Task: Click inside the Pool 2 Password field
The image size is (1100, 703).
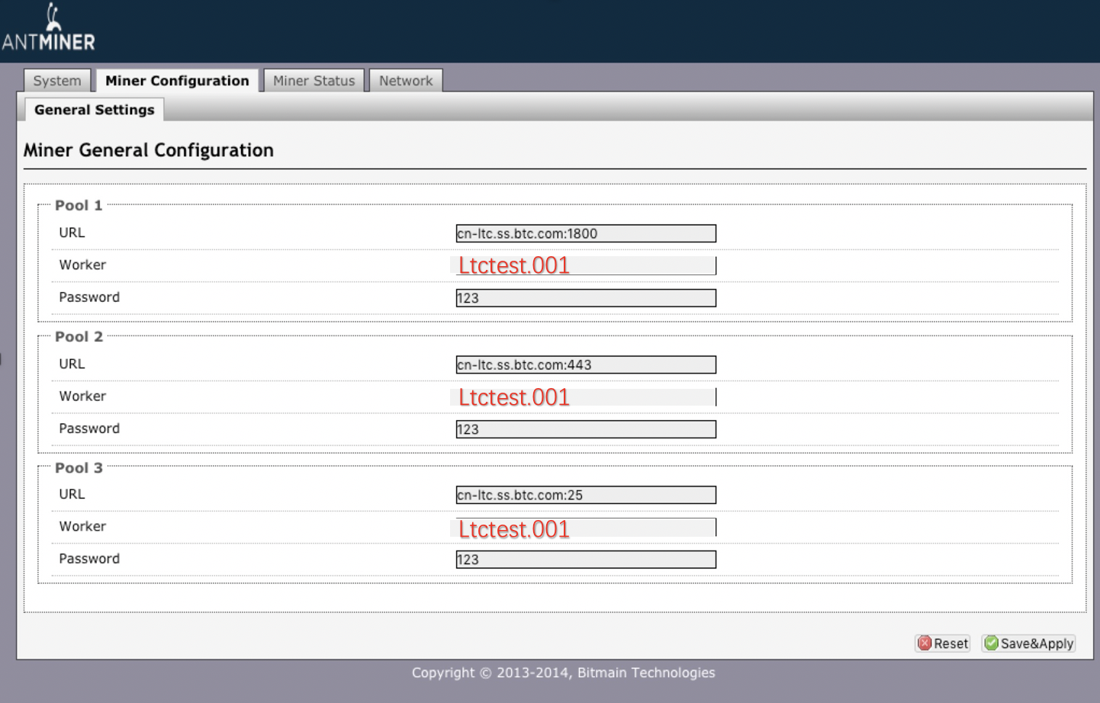Action: pos(585,429)
